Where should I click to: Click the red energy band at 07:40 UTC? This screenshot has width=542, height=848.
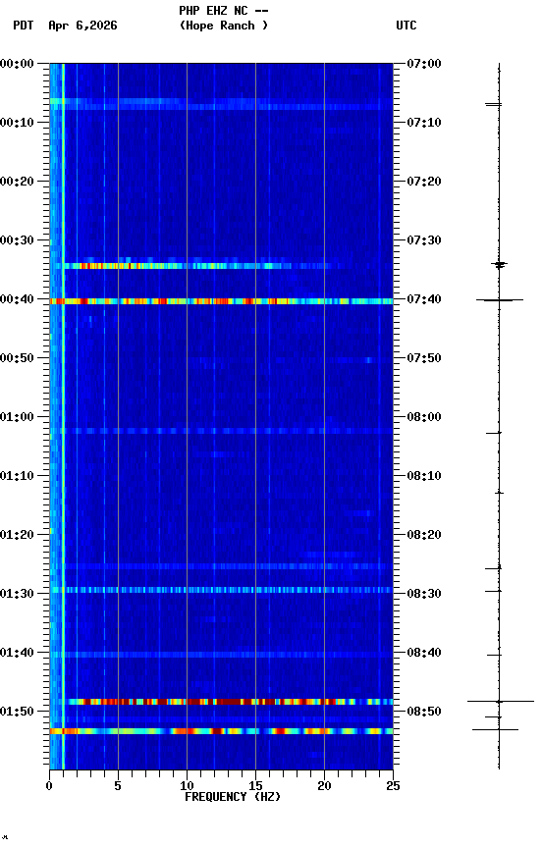221,301
